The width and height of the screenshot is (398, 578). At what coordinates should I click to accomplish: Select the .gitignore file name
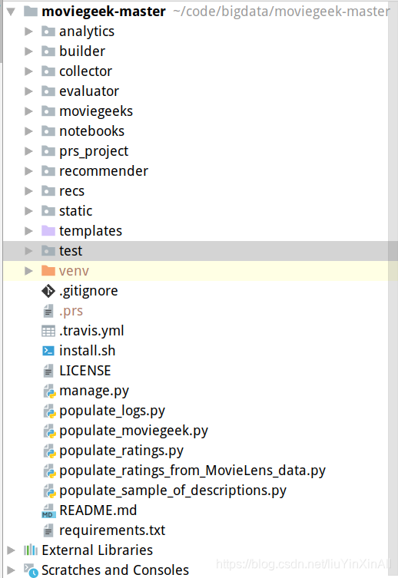(x=88, y=291)
